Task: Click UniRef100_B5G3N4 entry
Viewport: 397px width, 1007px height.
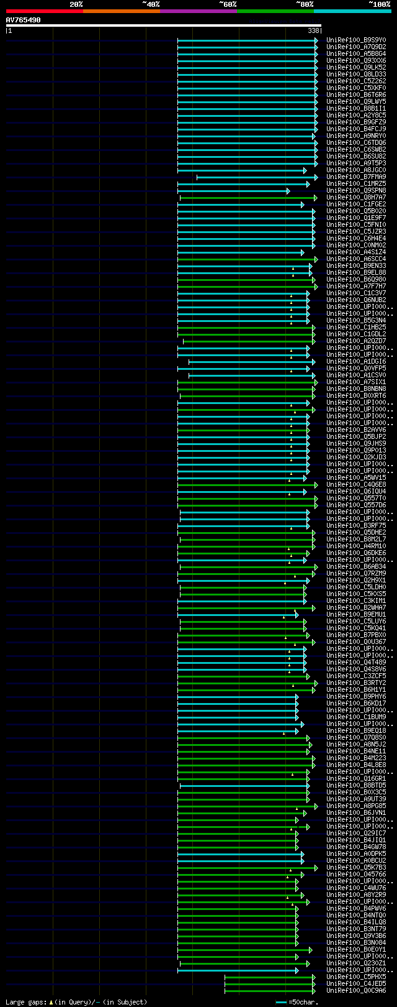Action: pos(356,321)
